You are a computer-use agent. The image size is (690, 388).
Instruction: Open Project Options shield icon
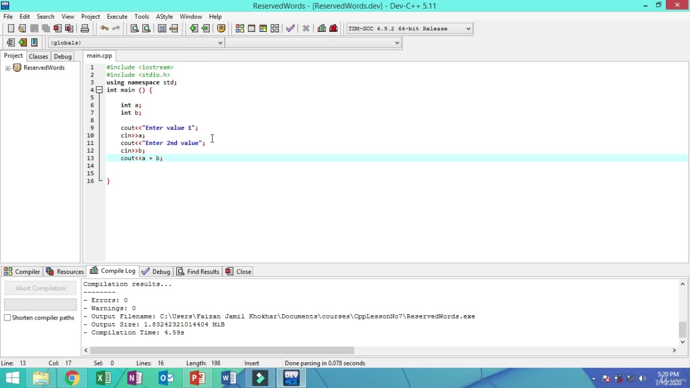(221, 29)
